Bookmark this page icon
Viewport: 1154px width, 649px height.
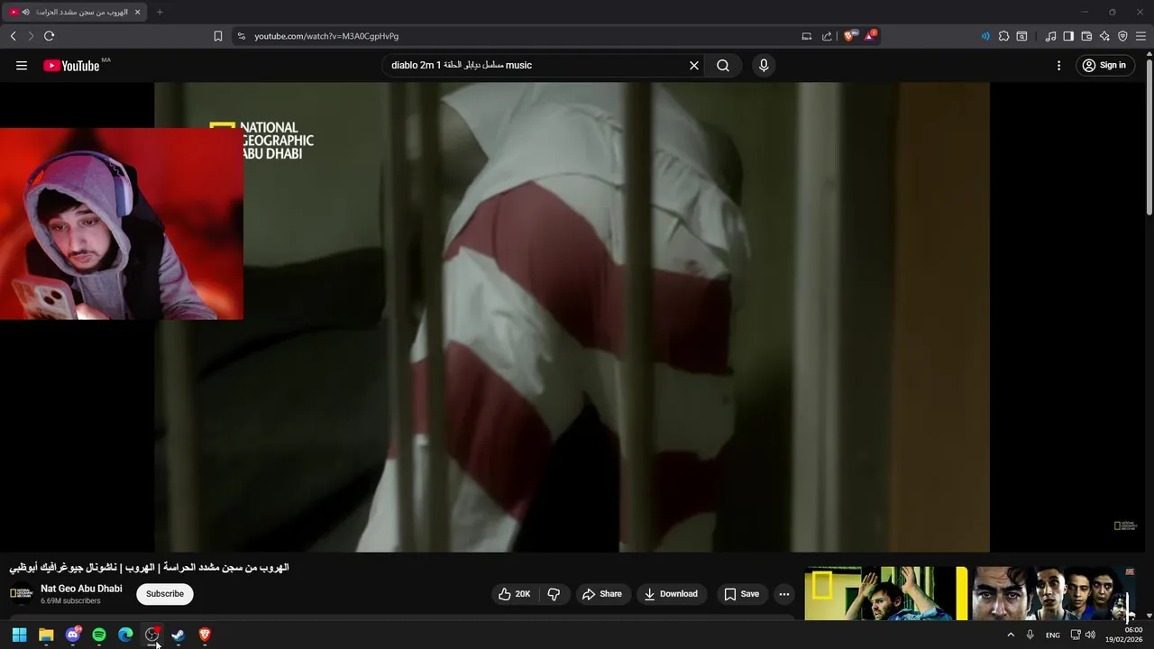tap(218, 36)
